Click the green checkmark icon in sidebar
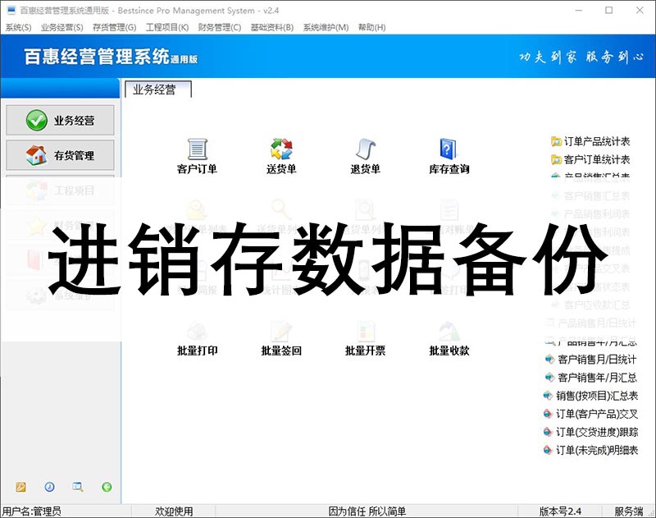This screenshot has height=518, width=656. coord(36,120)
